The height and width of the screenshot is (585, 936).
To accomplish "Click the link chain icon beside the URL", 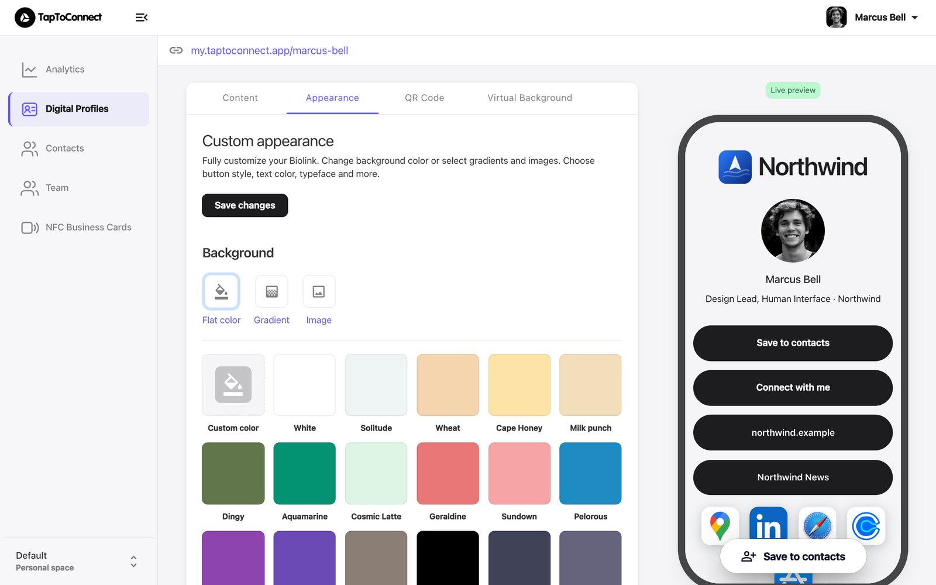I will (176, 50).
